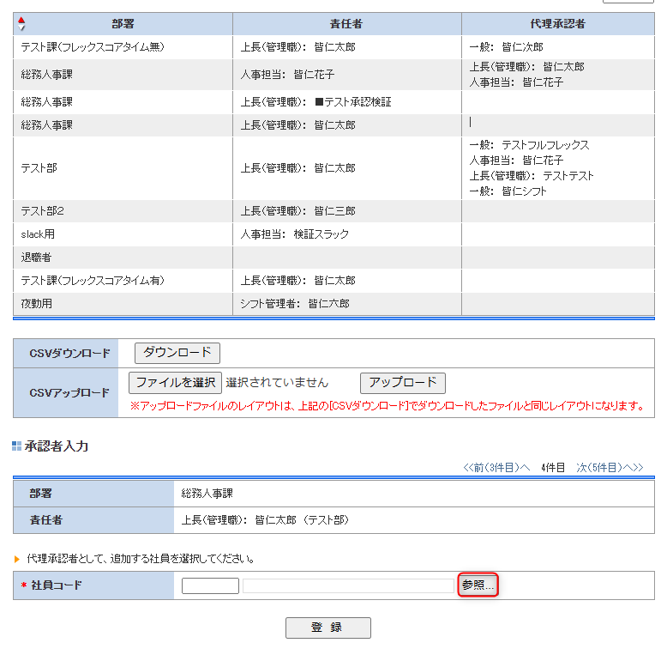Click the 4件目 page indicator

(x=553, y=468)
